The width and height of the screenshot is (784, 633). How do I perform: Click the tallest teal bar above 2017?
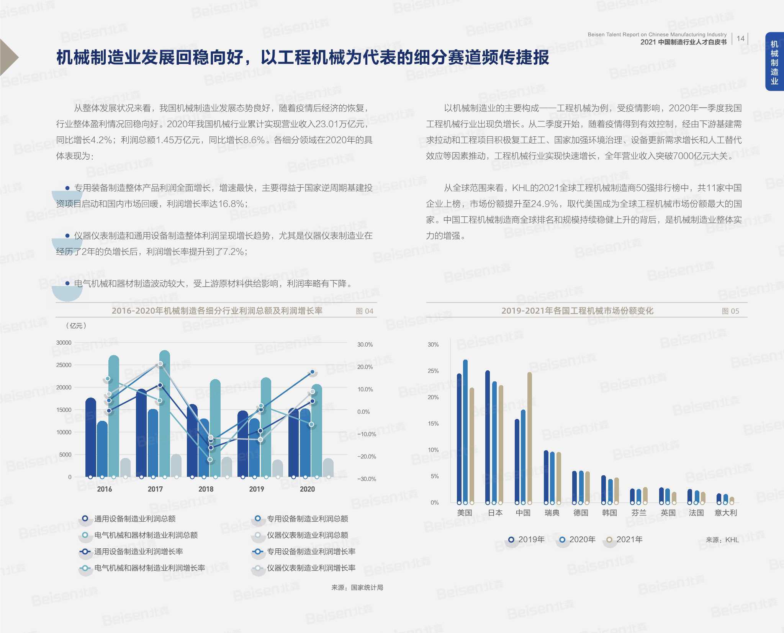pos(165,414)
